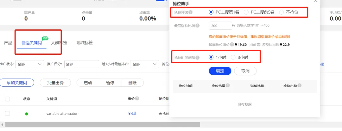Open help icon beside 最高溢价比例
This screenshot has width=342, height=131.
pos(197,26)
